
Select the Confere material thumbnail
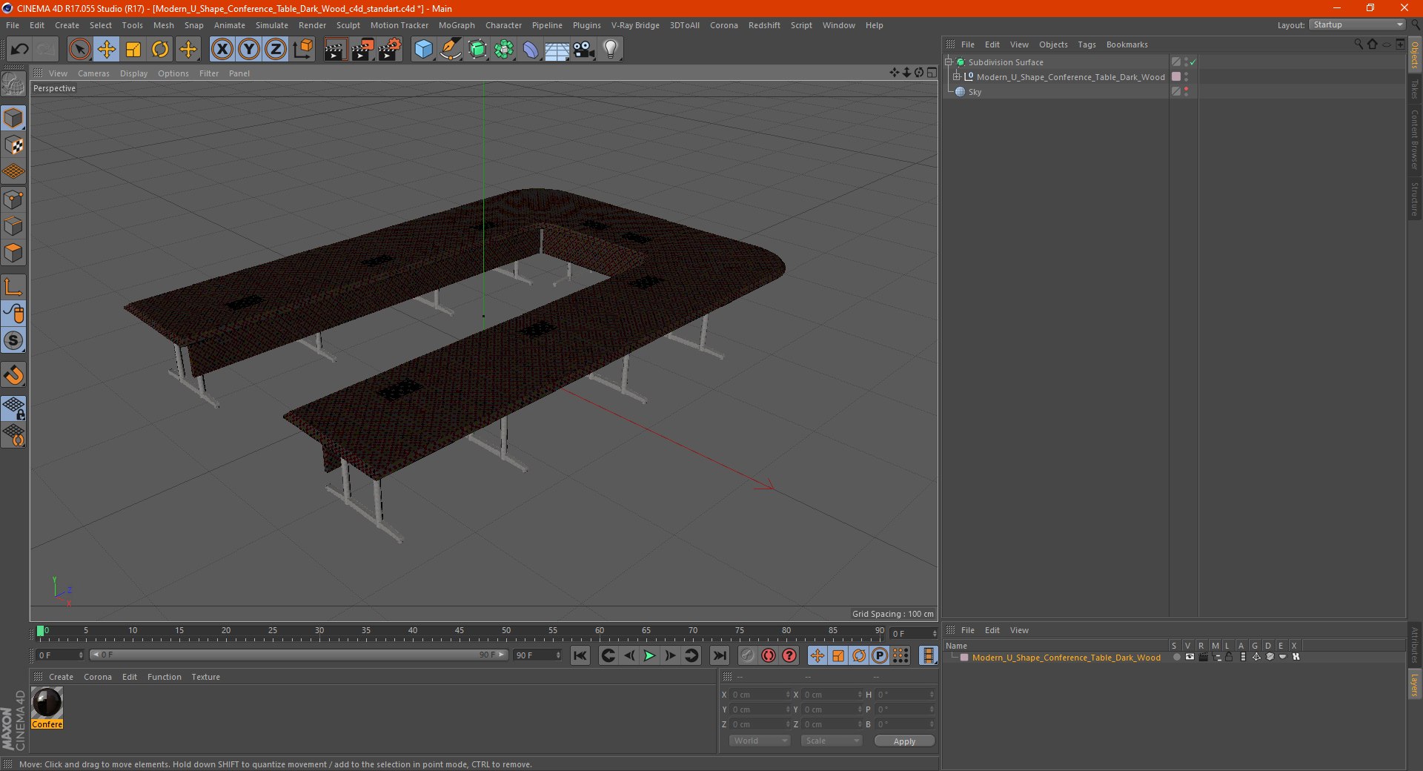(47, 703)
